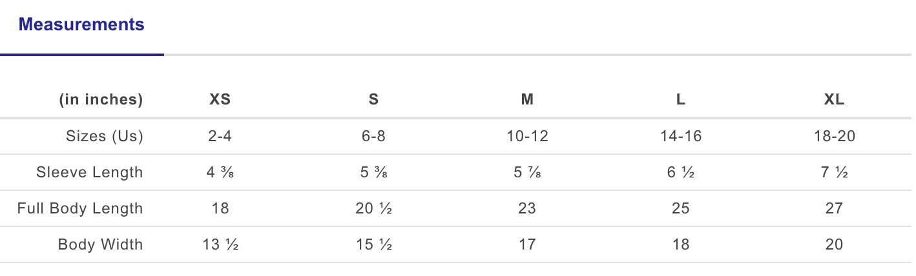916x276 pixels.
Task: Select the Sleeve Length row label
Action: pyautogui.click(x=90, y=172)
